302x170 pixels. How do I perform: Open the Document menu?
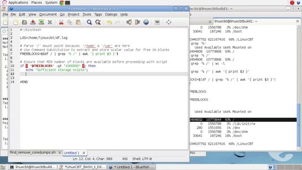point(48,15)
